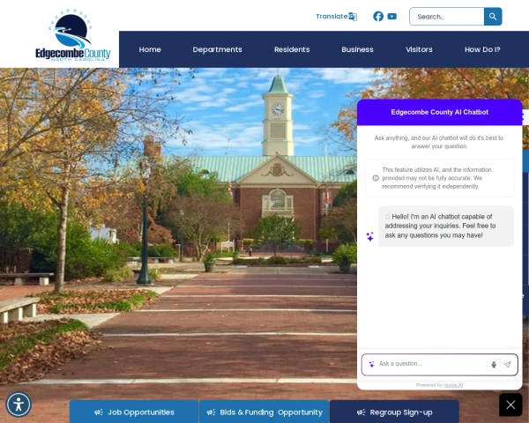Focus the Ask a question field

coord(430,364)
